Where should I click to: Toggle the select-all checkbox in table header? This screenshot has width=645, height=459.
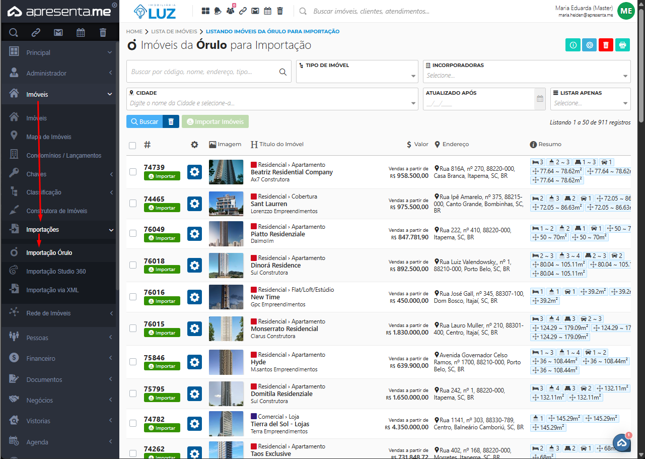(x=132, y=145)
